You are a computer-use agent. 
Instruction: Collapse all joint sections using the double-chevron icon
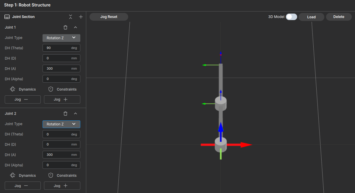(x=70, y=17)
